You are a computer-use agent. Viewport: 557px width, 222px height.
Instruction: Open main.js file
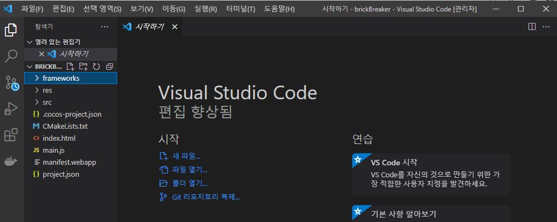coord(70,150)
